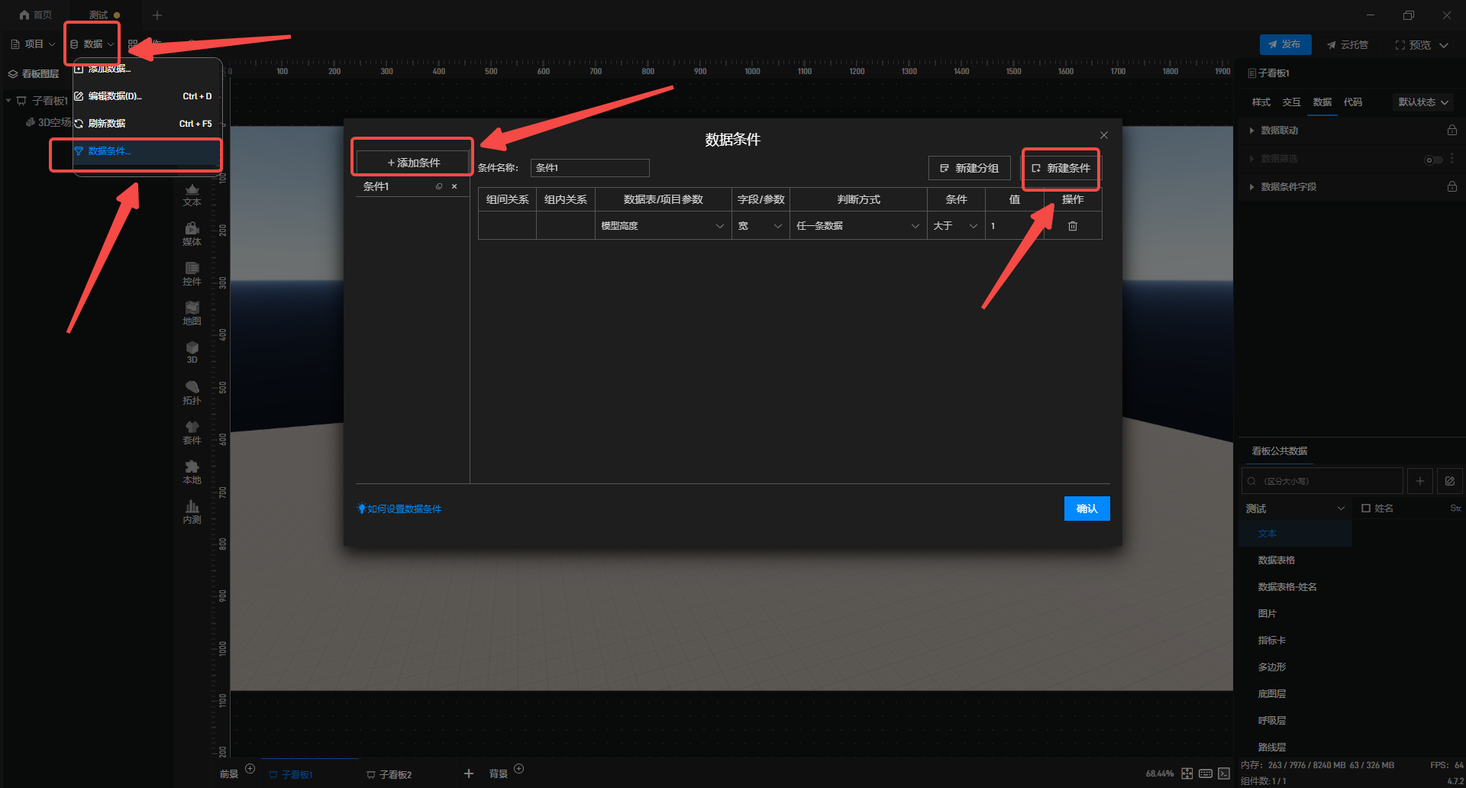Screen dimensions: 1466x788
Task: Open the 任一条数据 judgment method dropdown
Action: (857, 226)
